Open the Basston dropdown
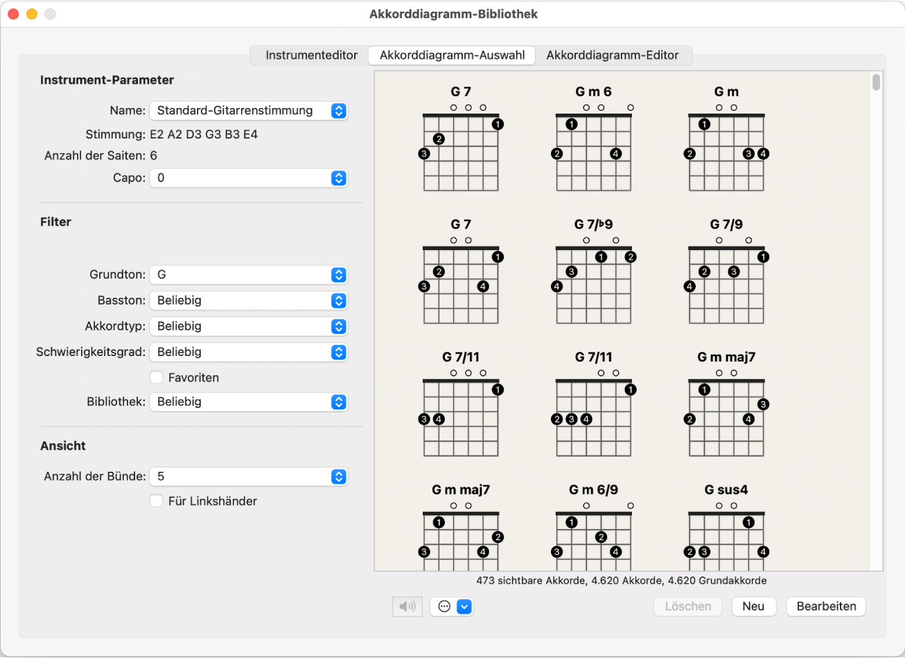Image resolution: width=905 pixels, height=658 pixels. pyautogui.click(x=248, y=301)
